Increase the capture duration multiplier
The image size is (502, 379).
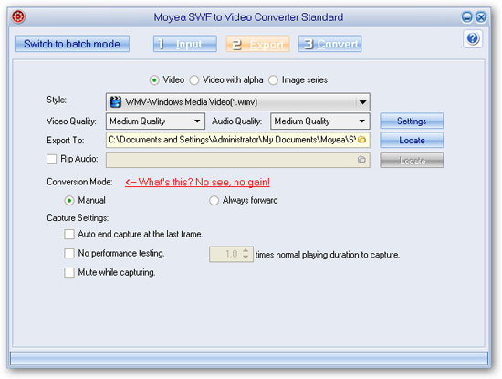246,251
